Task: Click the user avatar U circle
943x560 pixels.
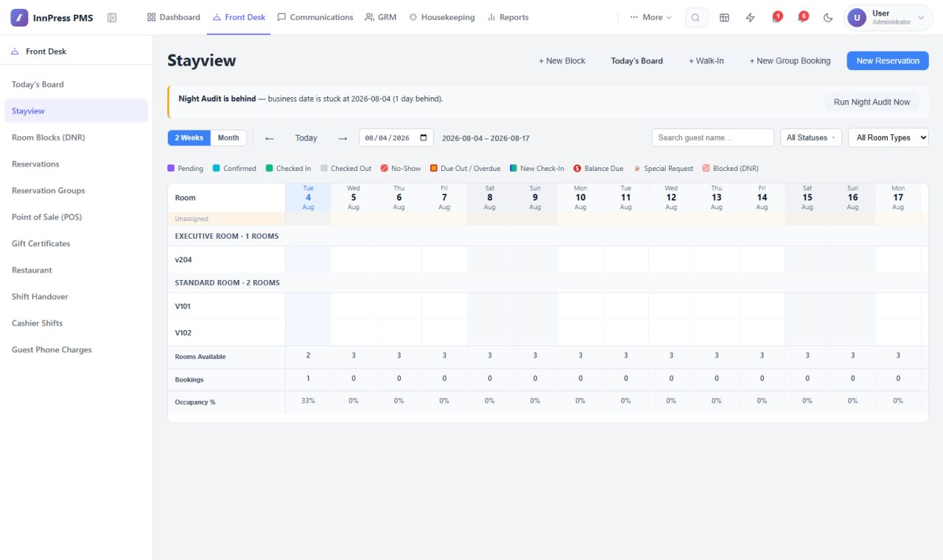Action: click(857, 18)
